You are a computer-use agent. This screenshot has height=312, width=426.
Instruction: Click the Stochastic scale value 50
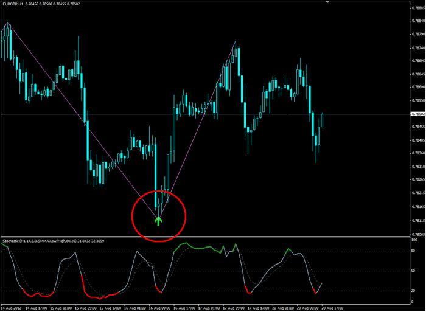(x=413, y=271)
